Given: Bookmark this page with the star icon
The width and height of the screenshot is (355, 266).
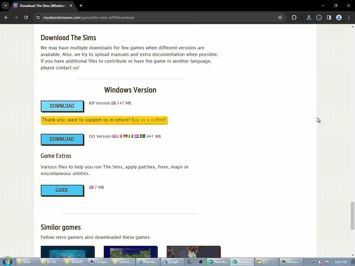Looking at the screenshot, I should [280, 17].
